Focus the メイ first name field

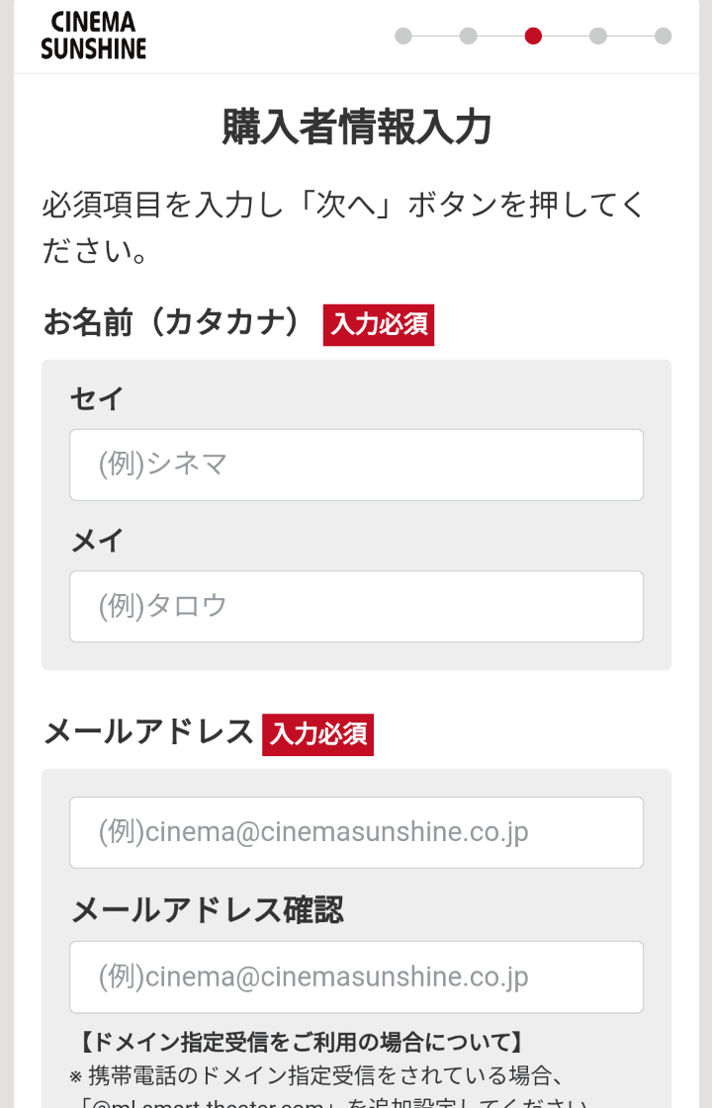click(x=356, y=606)
